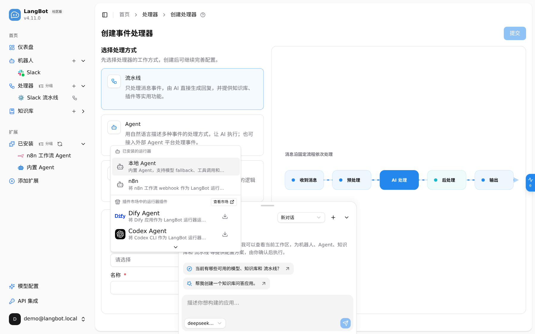The width and height of the screenshot is (535, 334).
Task: Collapse the chat panel chevron
Action: click(x=347, y=218)
